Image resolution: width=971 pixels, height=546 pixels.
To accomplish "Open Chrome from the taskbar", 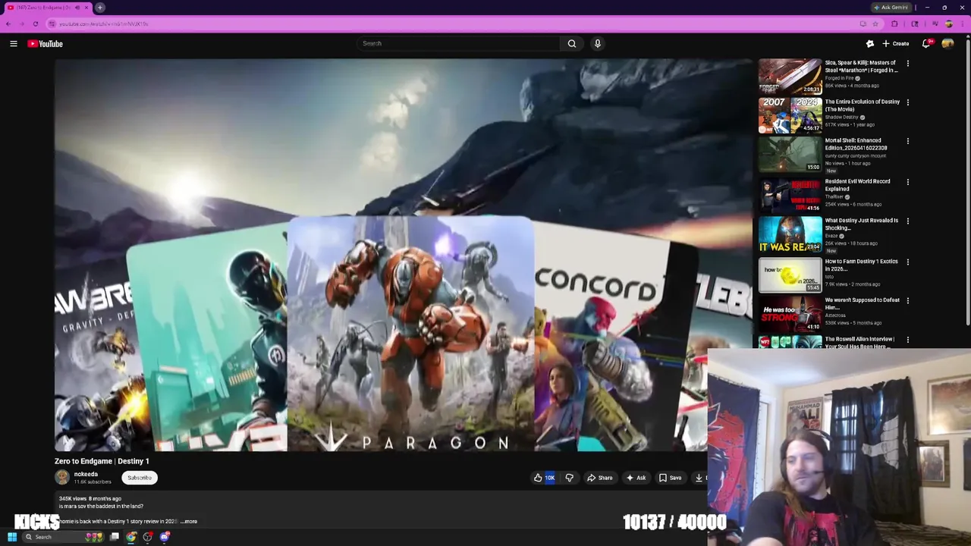I will pyautogui.click(x=131, y=537).
